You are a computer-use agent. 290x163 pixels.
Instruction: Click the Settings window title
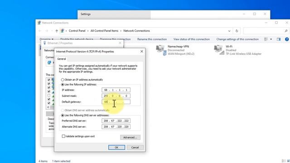86,14
